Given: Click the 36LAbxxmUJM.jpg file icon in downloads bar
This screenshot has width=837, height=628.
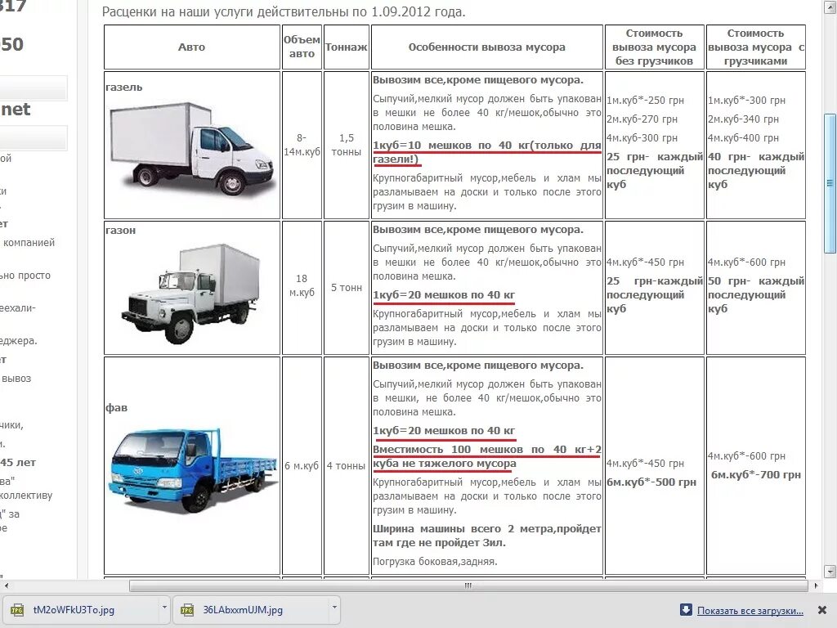Looking at the screenshot, I should 187,610.
